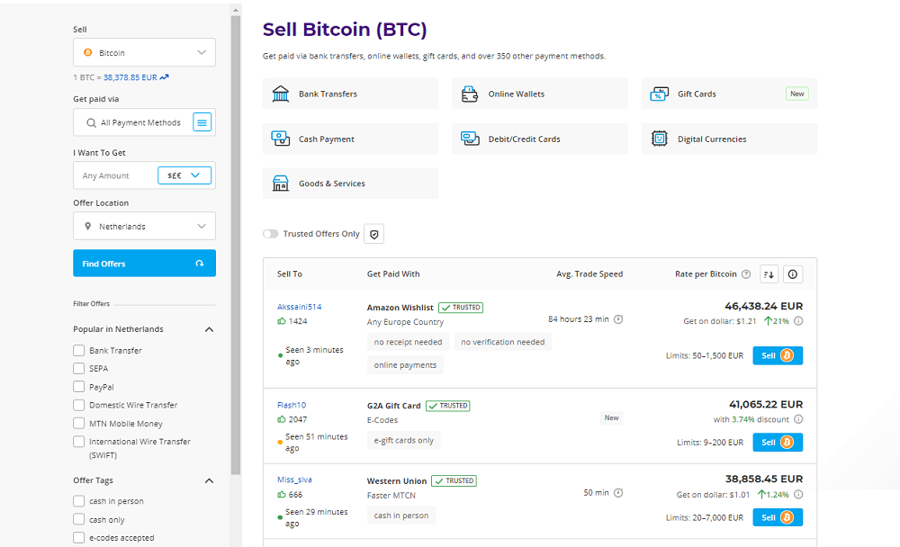Click the 'no verification needed' tag
Screen dimensions: 900x547
pyautogui.click(x=503, y=342)
